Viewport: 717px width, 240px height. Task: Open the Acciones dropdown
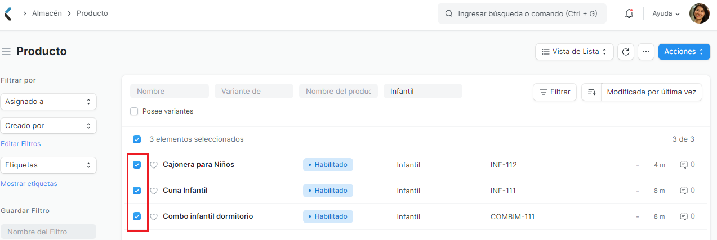click(684, 52)
